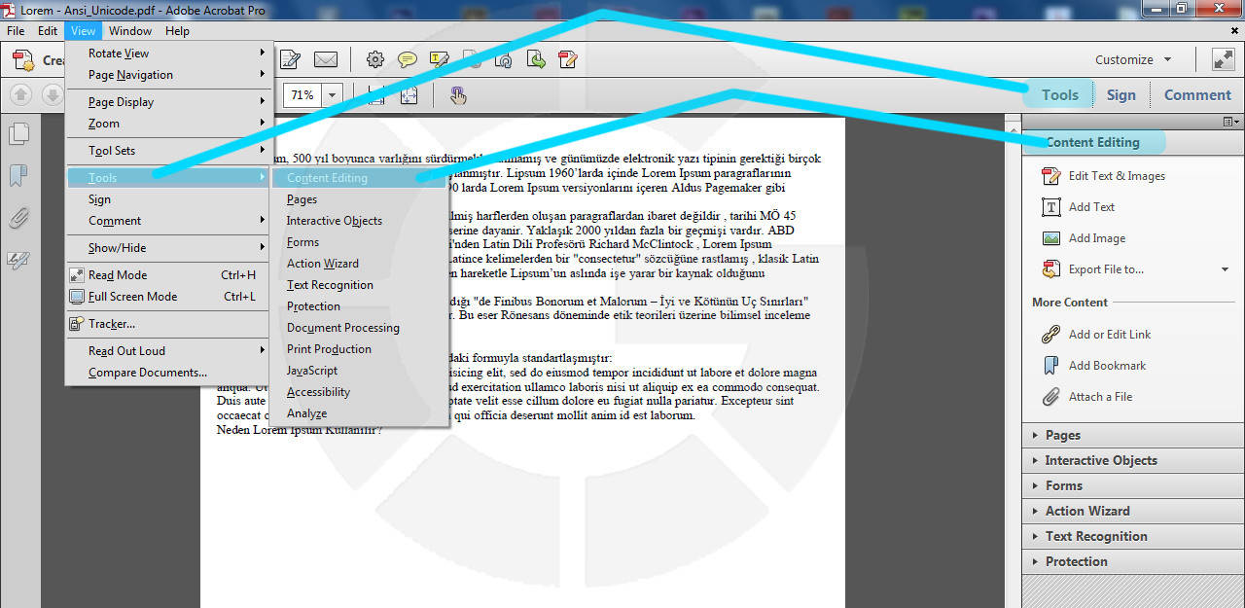Toggle Full Screen Mode menu entry
This screenshot has width=1245, height=608.
[132, 297]
